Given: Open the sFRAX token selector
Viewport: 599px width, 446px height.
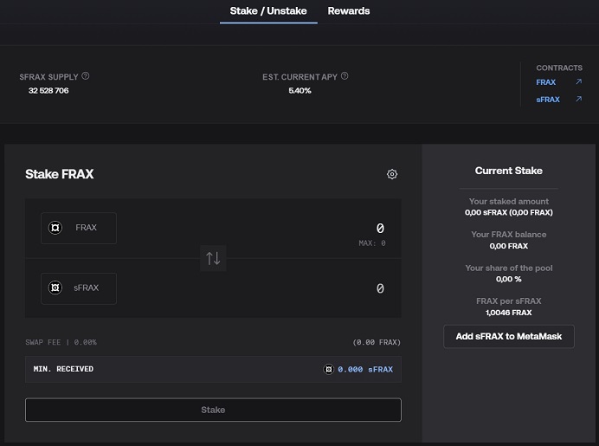Looking at the screenshot, I should [79, 288].
